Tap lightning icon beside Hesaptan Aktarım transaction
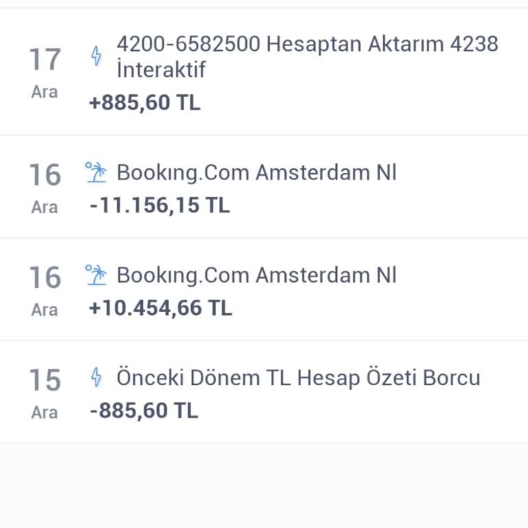This screenshot has height=528, width=528. click(x=96, y=56)
